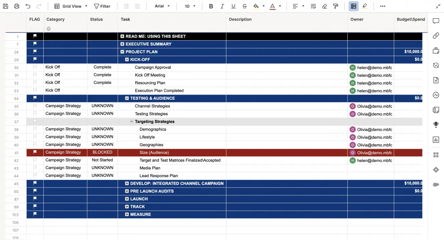Toggle the flag on row 30
The height and width of the screenshot is (240, 444).
34,67
